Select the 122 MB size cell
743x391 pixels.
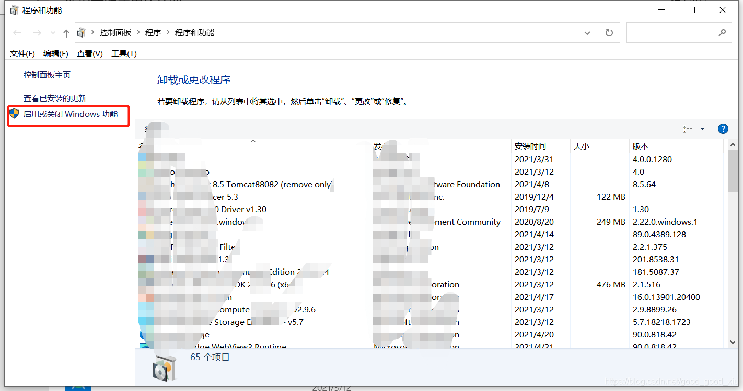pyautogui.click(x=611, y=197)
